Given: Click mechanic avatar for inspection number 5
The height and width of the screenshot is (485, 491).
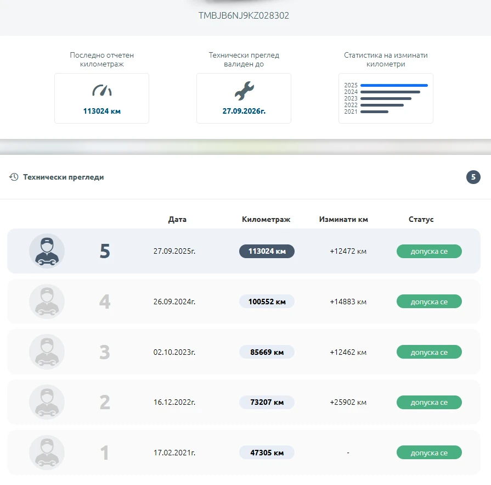Looking at the screenshot, I should [47, 251].
